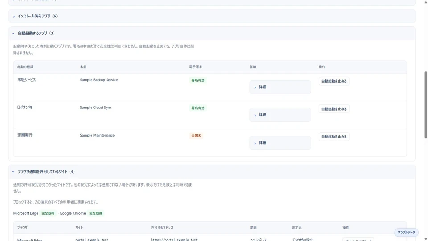
Task: Click the 定期実行 cell
Action: click(x=25, y=135)
